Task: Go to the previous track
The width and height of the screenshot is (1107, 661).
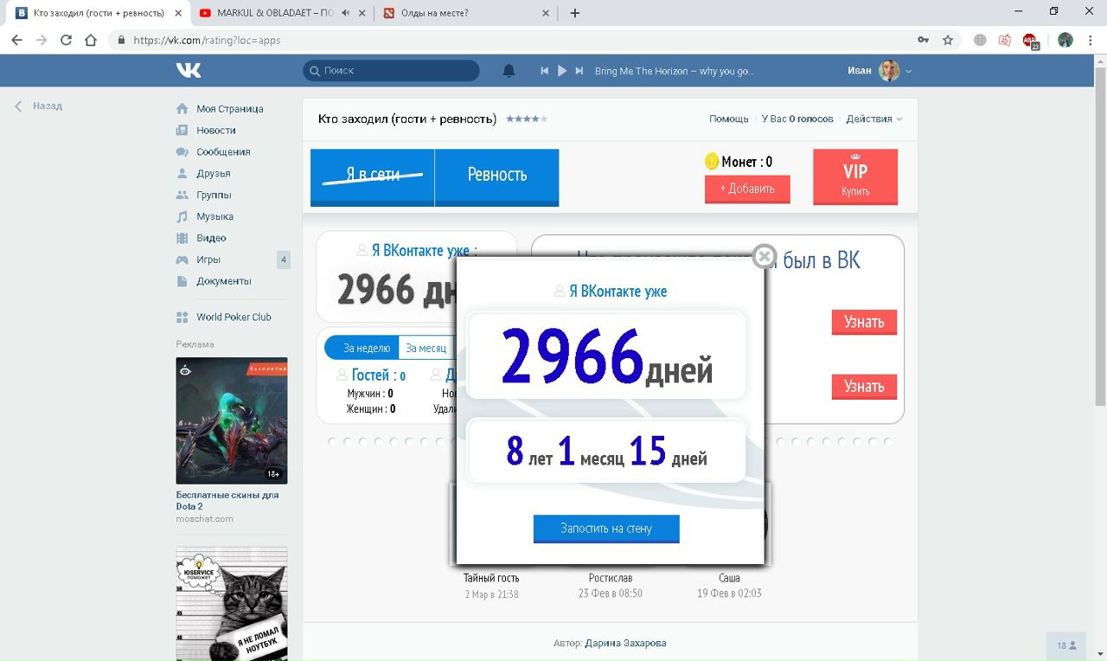Action: point(545,71)
